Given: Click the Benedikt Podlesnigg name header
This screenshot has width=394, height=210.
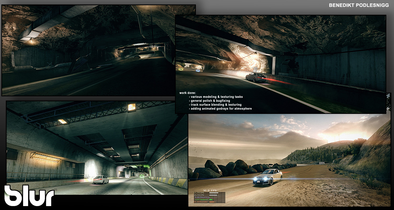Looking at the screenshot, I should (x=359, y=5).
